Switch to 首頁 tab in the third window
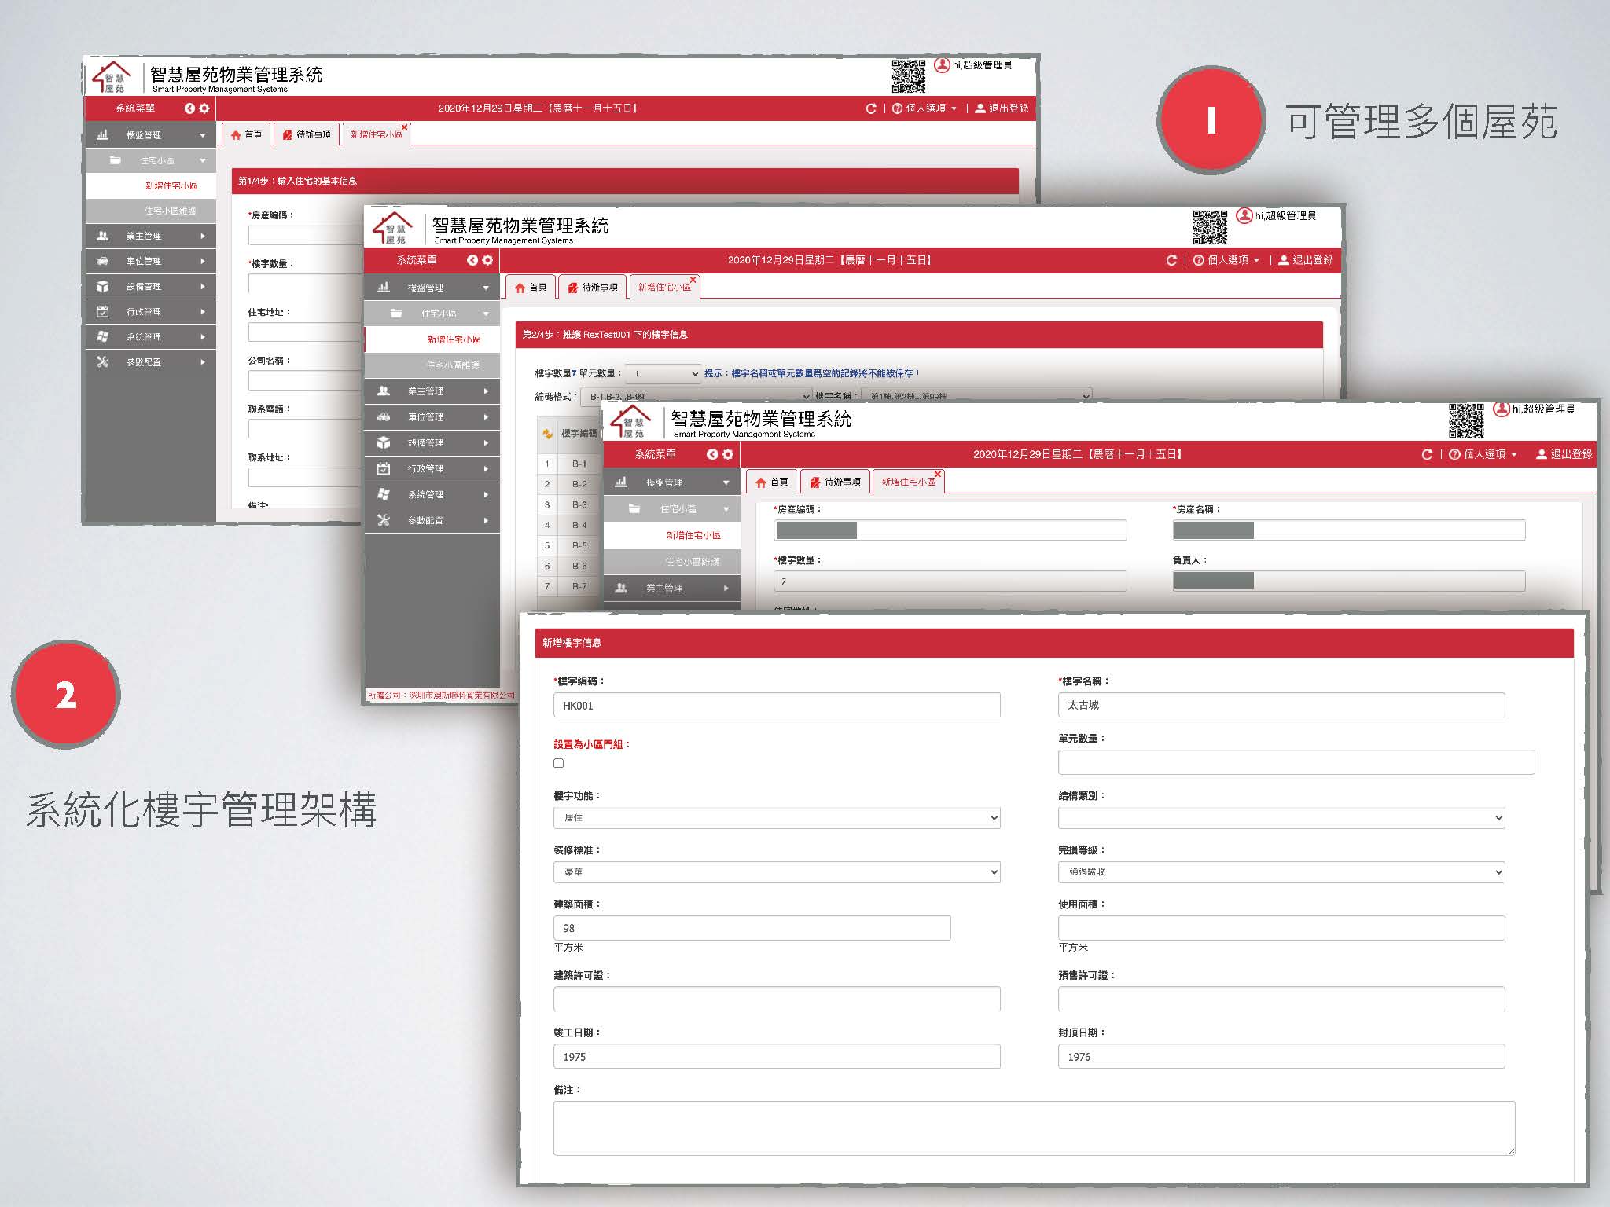This screenshot has width=1610, height=1207. 772,482
